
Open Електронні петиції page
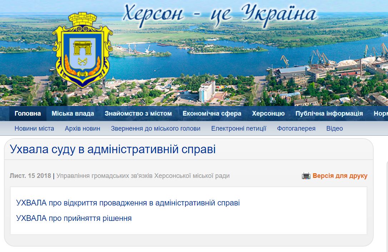pyautogui.click(x=239, y=129)
